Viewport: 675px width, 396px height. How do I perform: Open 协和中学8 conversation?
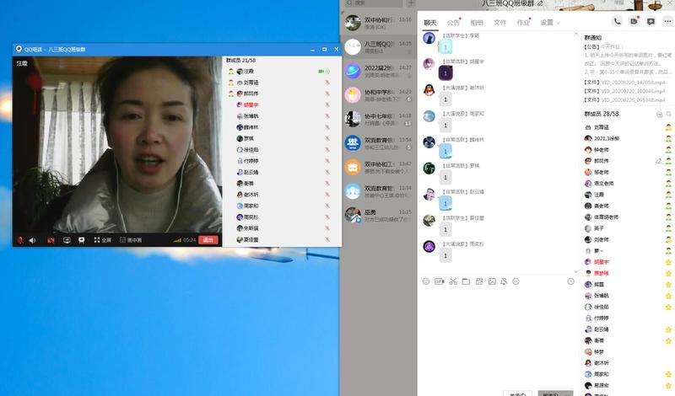point(378,95)
